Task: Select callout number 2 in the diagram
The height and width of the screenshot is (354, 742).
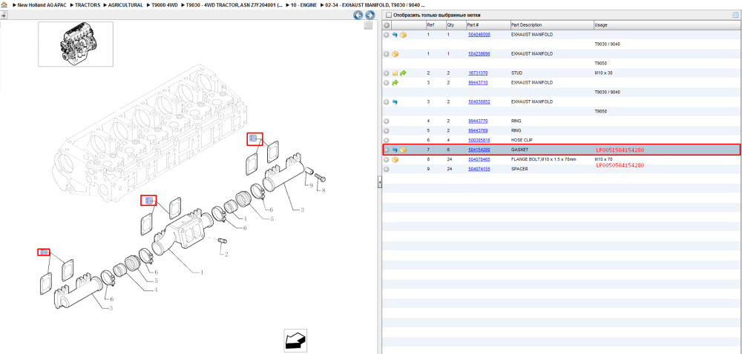Action: click(x=226, y=255)
